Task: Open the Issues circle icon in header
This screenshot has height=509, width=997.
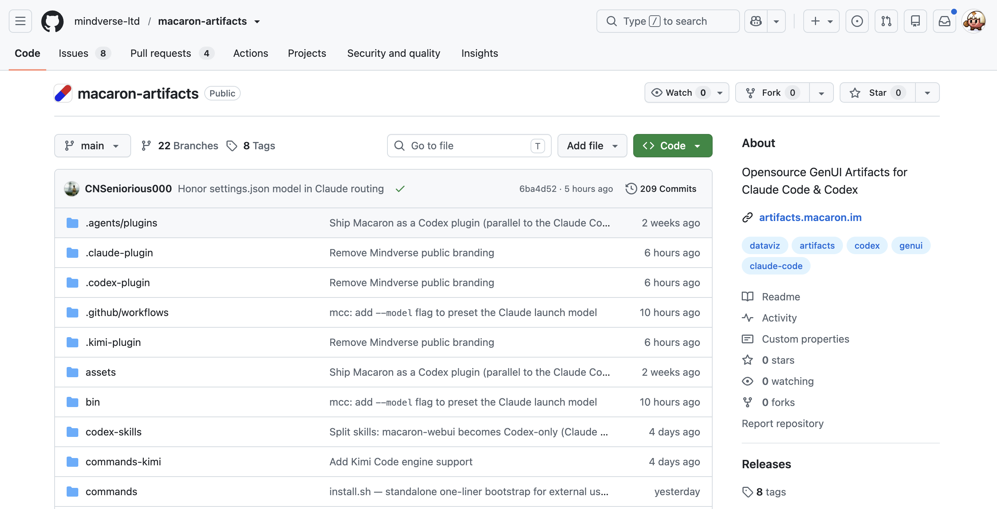Action: coord(857,21)
